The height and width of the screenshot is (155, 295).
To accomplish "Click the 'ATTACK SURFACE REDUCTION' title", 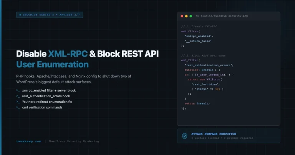I will pyautogui.click(x=214, y=134).
